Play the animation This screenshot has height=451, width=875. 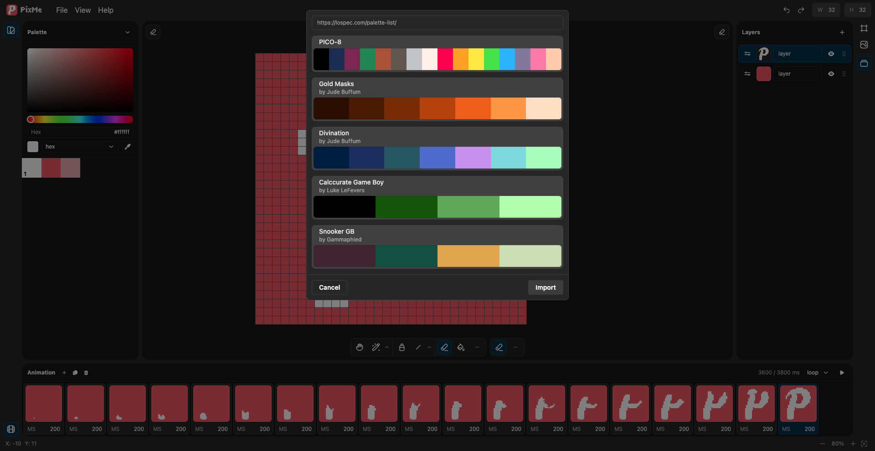842,373
